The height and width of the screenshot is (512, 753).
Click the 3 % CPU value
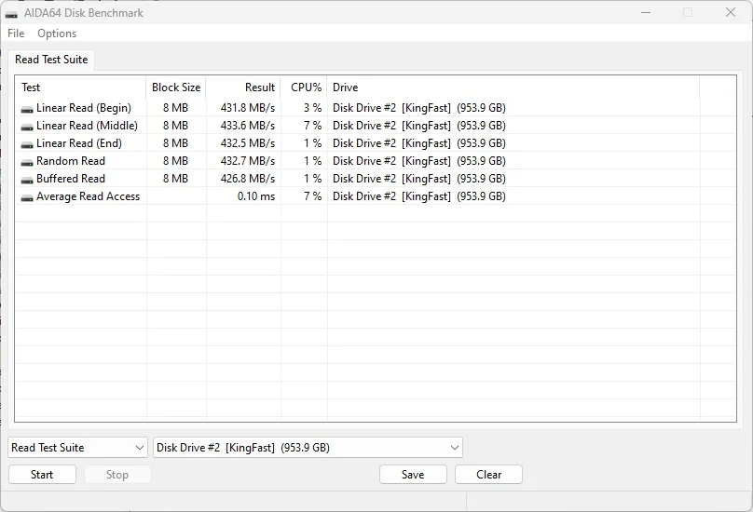pyautogui.click(x=312, y=108)
